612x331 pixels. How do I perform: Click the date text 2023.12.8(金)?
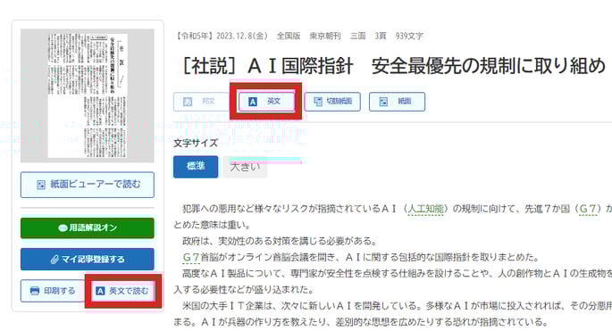pos(241,36)
